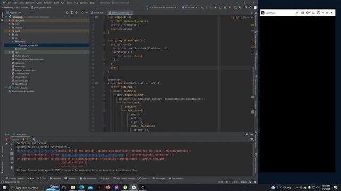Open Microsoft Edge from taskbar

pyautogui.click(x=82, y=187)
